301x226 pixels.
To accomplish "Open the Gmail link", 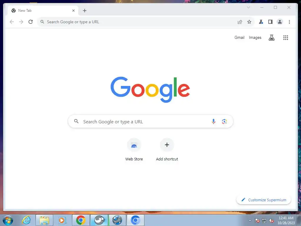I will point(239,37).
